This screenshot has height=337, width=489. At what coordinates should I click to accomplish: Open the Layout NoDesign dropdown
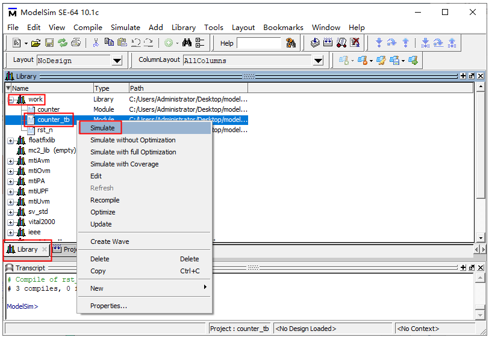(x=117, y=61)
